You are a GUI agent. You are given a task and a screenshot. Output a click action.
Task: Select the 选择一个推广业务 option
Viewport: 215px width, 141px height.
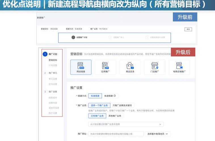coord(99,105)
